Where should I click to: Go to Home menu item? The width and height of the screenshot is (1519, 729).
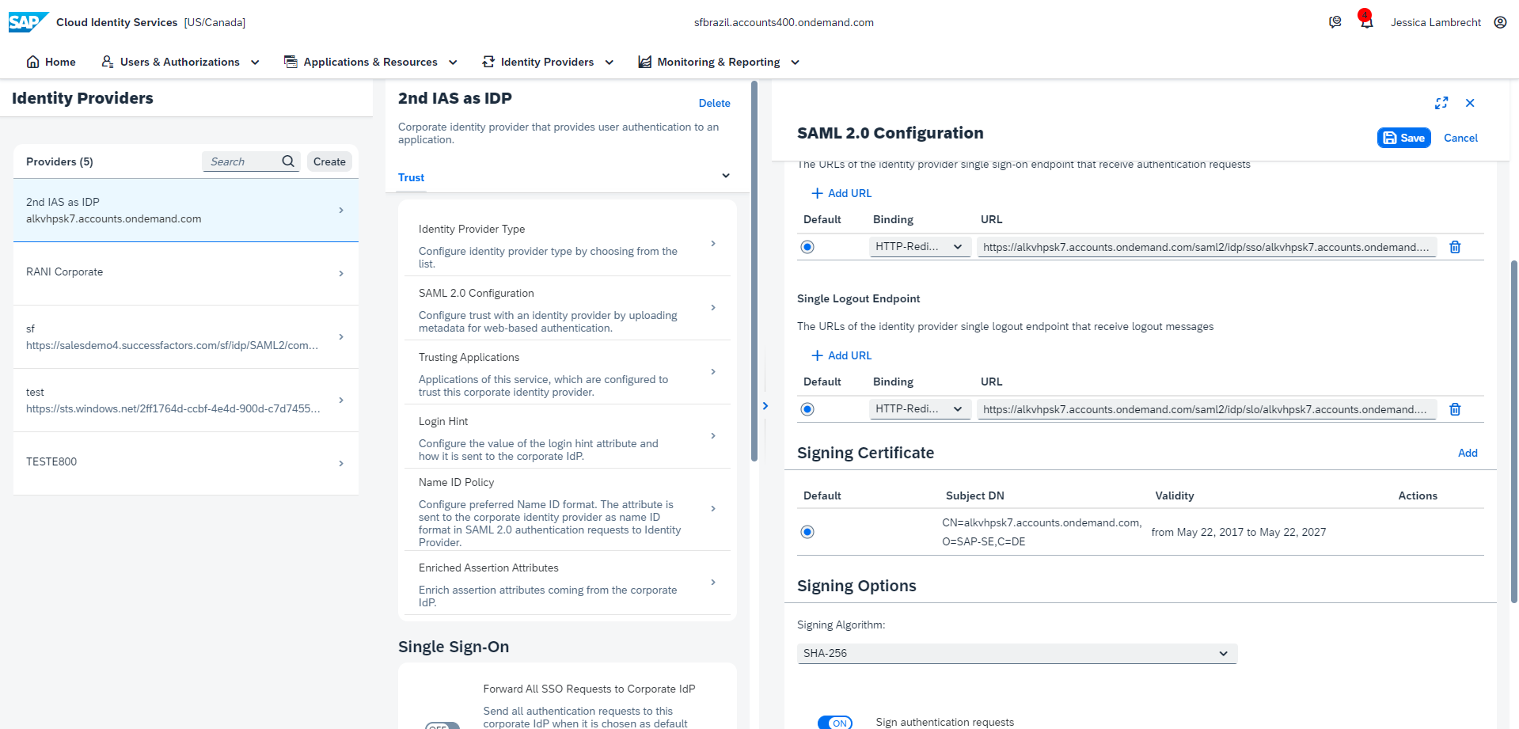(51, 62)
